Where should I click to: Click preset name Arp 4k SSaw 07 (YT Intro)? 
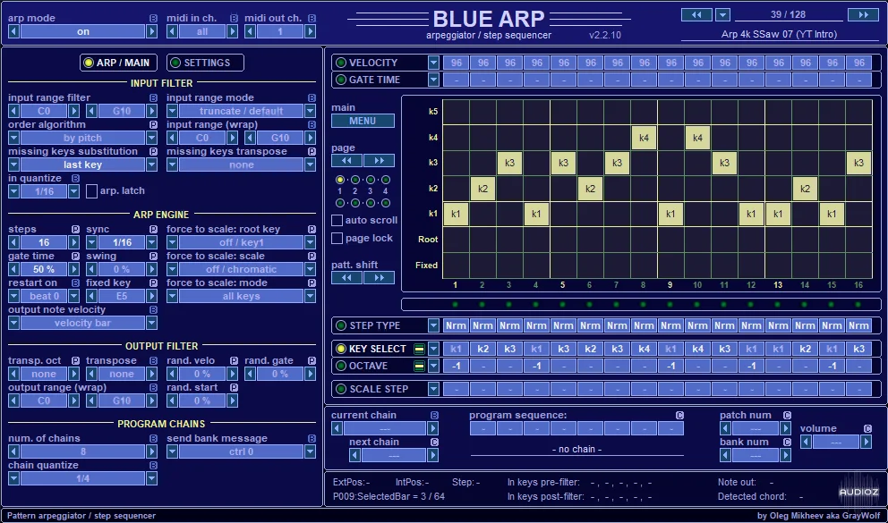pos(779,34)
